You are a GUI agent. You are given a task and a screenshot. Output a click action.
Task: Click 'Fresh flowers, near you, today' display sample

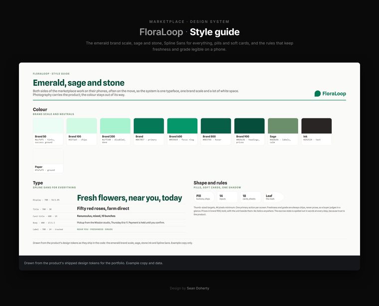point(130,198)
